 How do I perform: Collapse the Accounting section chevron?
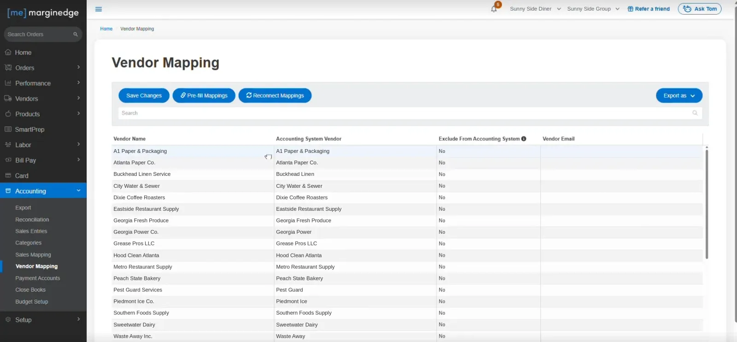click(x=79, y=191)
